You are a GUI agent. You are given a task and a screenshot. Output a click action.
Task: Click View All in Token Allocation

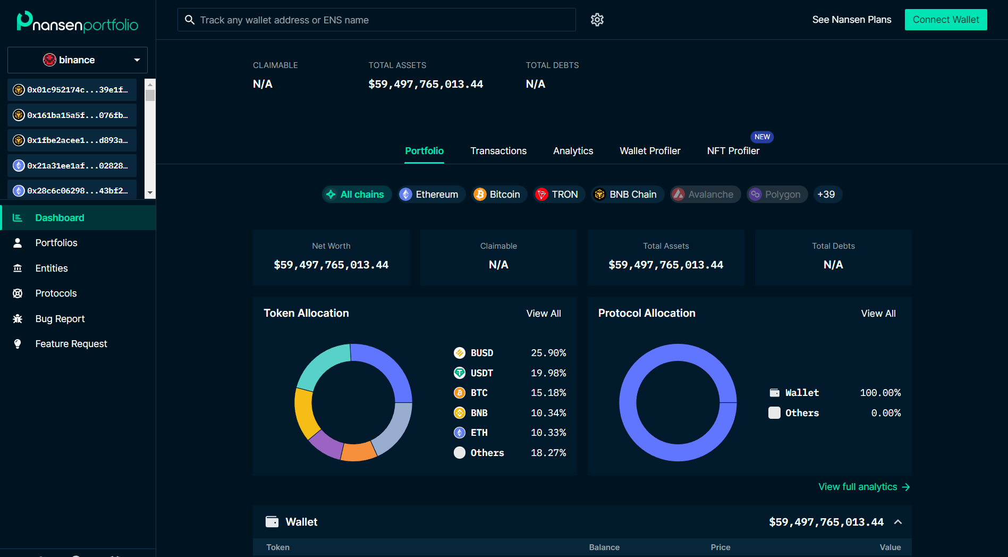click(x=544, y=314)
